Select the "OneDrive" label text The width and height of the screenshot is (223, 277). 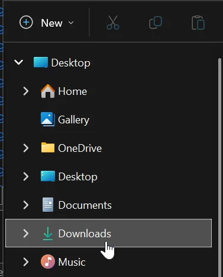[80, 148]
